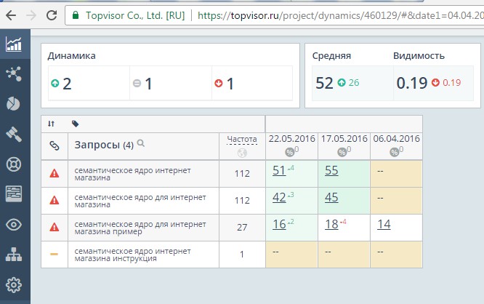The height and width of the screenshot is (304, 484).
Task: Open position 55 link for 17.05.2016
Action: click(x=331, y=170)
